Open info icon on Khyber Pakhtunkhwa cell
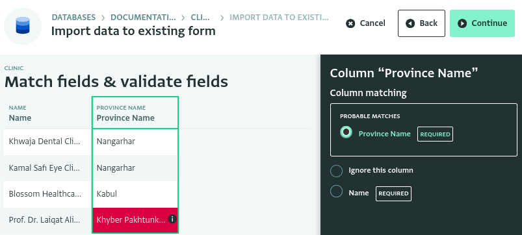The height and width of the screenshot is (235, 522). (x=172, y=219)
